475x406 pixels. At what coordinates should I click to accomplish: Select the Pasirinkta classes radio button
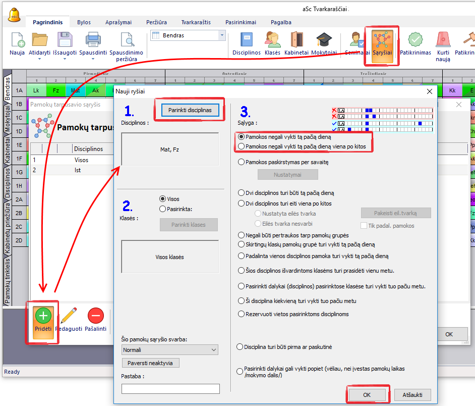pos(163,209)
